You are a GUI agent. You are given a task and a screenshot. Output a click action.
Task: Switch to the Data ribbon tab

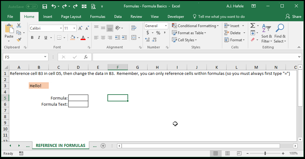click(118, 17)
